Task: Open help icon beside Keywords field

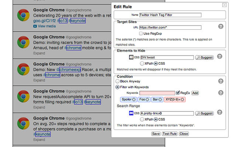Action: [x=221, y=93]
